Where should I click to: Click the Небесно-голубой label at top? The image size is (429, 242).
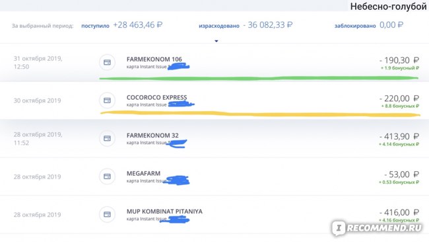[x=389, y=6]
